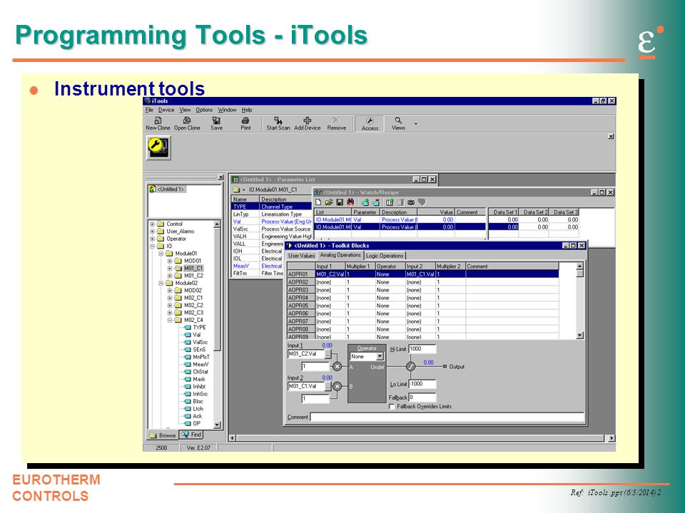Click horizontal scrollbar right arrow at bottom
Image resolution: width=685 pixels, height=513 pixels.
click(612, 438)
